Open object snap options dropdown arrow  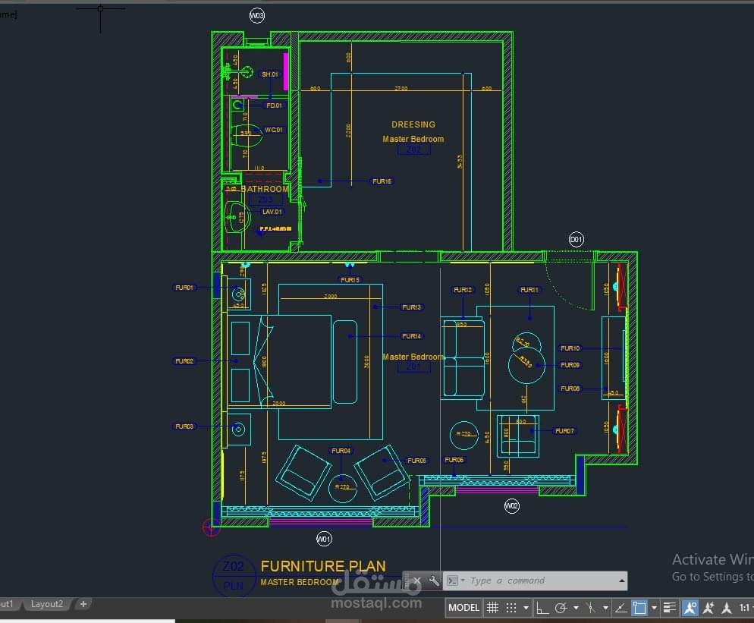654,608
